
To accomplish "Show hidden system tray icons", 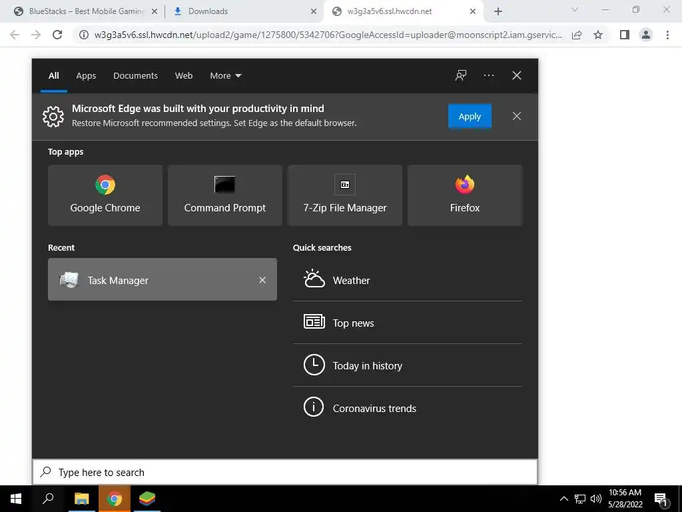I will [563, 499].
